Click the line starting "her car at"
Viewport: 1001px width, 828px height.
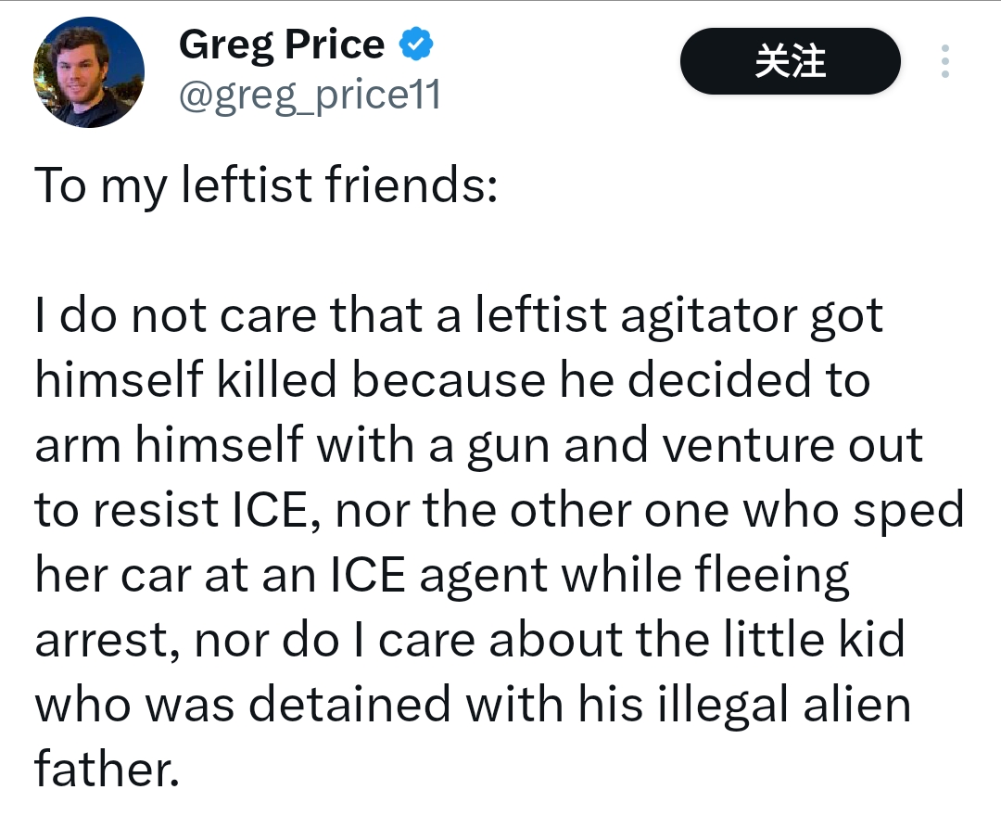(x=442, y=576)
